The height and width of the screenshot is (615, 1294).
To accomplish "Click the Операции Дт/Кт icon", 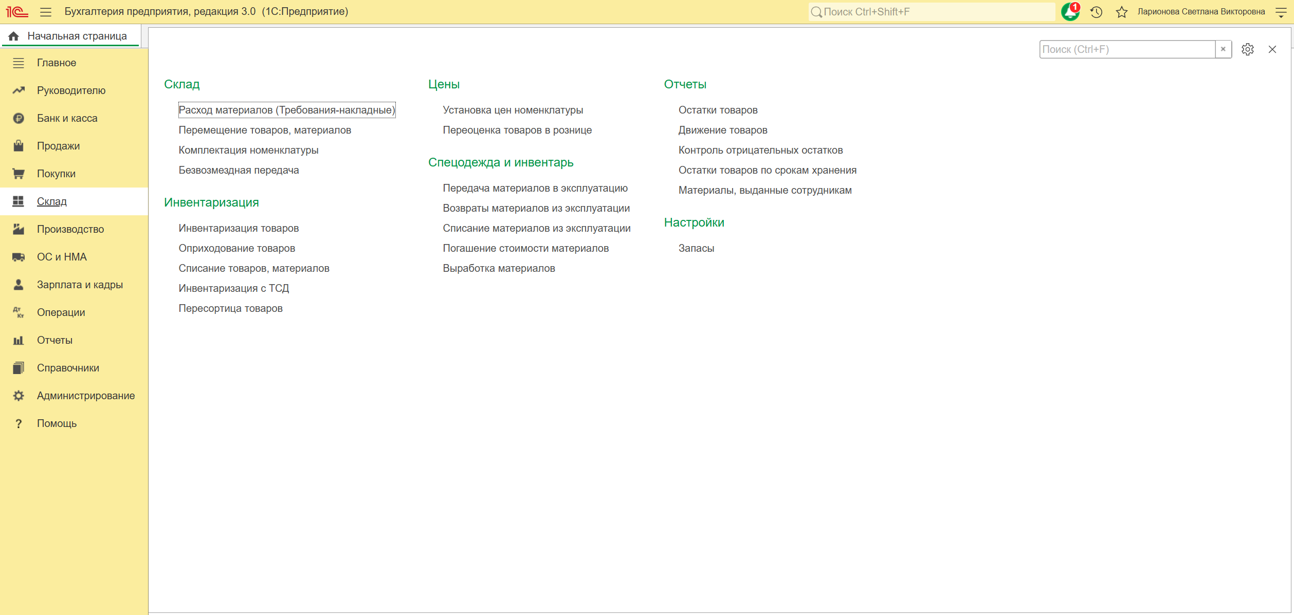I will [x=19, y=312].
